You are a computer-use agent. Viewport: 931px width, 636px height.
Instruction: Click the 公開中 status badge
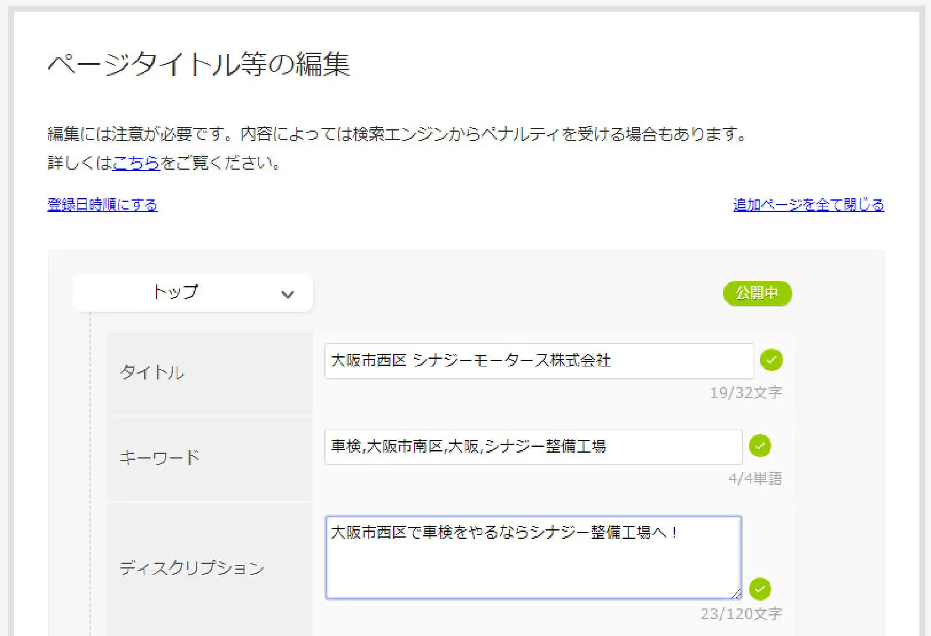click(757, 293)
